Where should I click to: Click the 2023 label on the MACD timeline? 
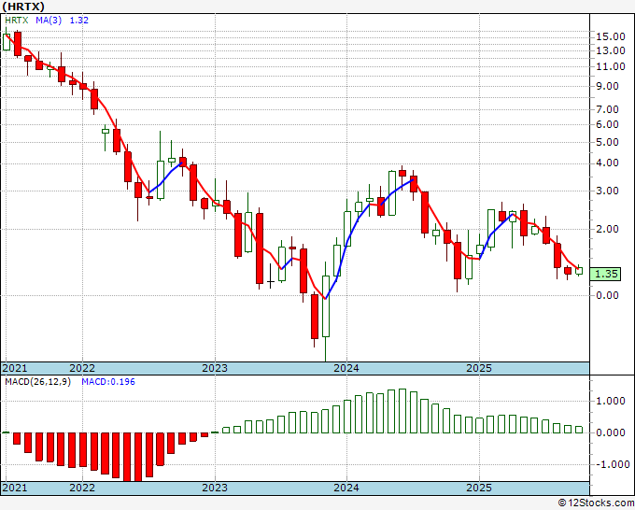(x=215, y=488)
